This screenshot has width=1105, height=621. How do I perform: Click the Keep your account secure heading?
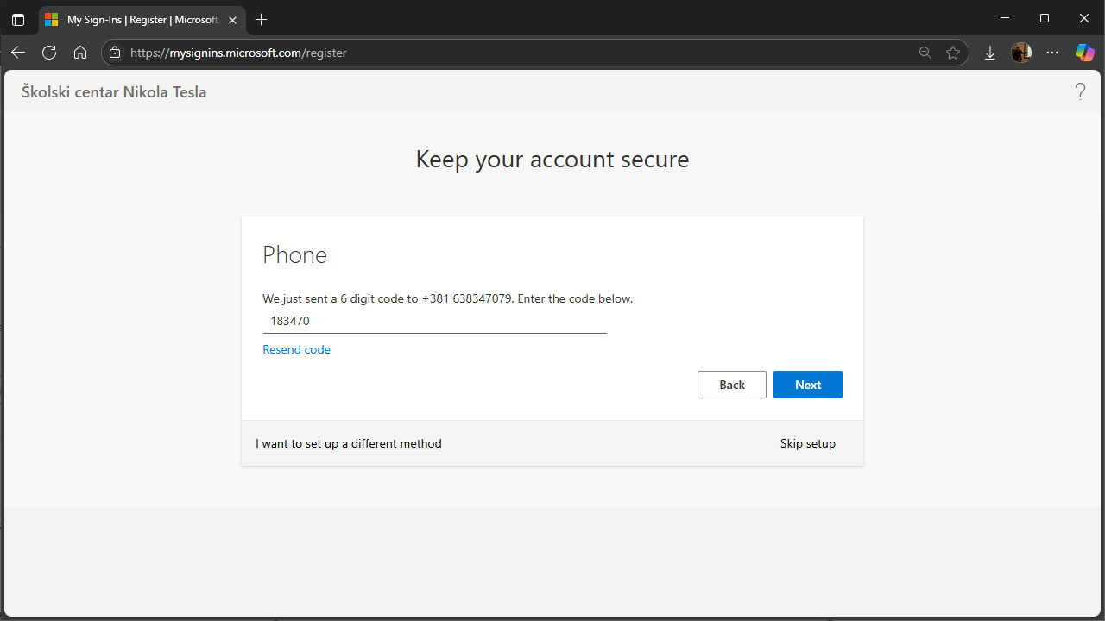click(552, 160)
